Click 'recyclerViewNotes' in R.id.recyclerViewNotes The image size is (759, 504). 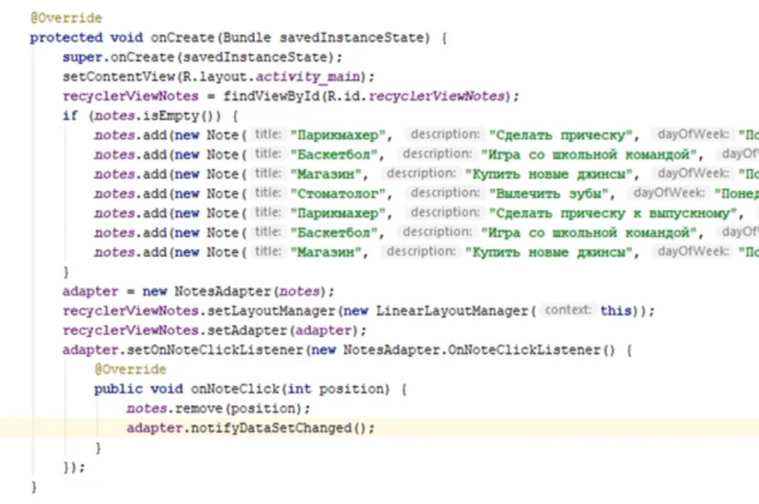coord(436,96)
